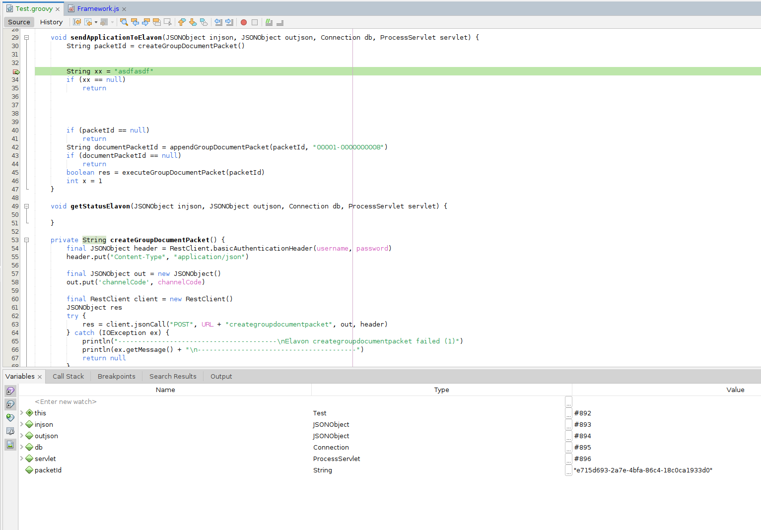Viewport: 761px width, 530px height.
Task: Click the Source button
Action: click(x=18, y=22)
